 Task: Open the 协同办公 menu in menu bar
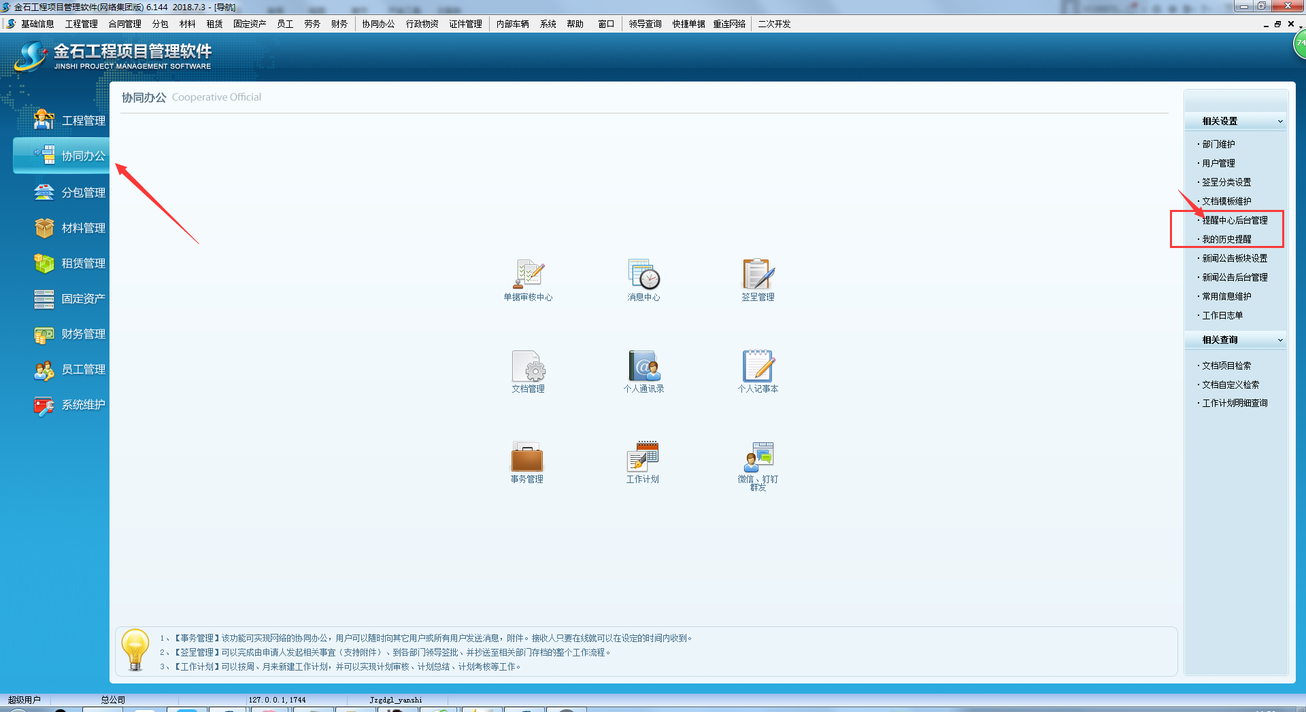pos(378,24)
